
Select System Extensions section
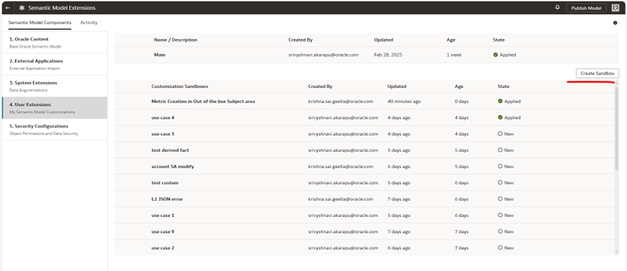[x=54, y=86]
